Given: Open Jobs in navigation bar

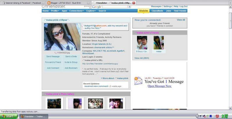Looking at the screenshot, I should [168, 11].
